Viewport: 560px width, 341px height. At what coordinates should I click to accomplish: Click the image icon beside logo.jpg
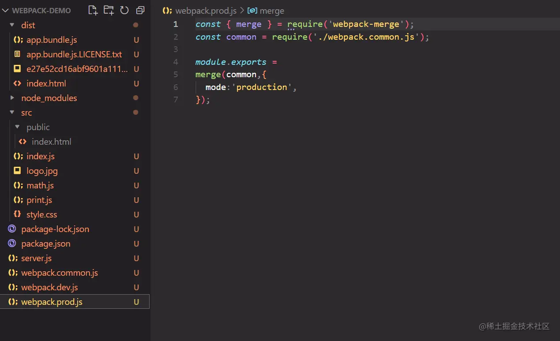[x=18, y=171]
